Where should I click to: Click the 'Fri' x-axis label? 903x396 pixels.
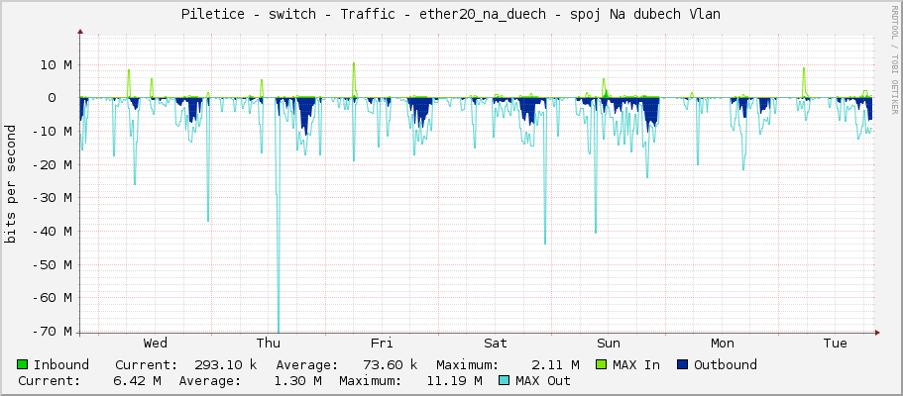pos(382,344)
